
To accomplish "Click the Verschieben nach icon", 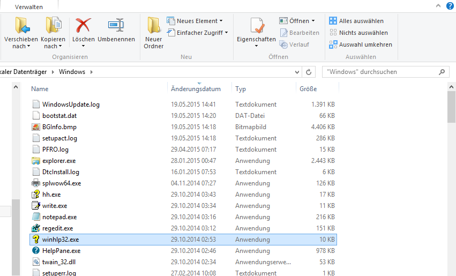I will pyautogui.click(x=21, y=25).
